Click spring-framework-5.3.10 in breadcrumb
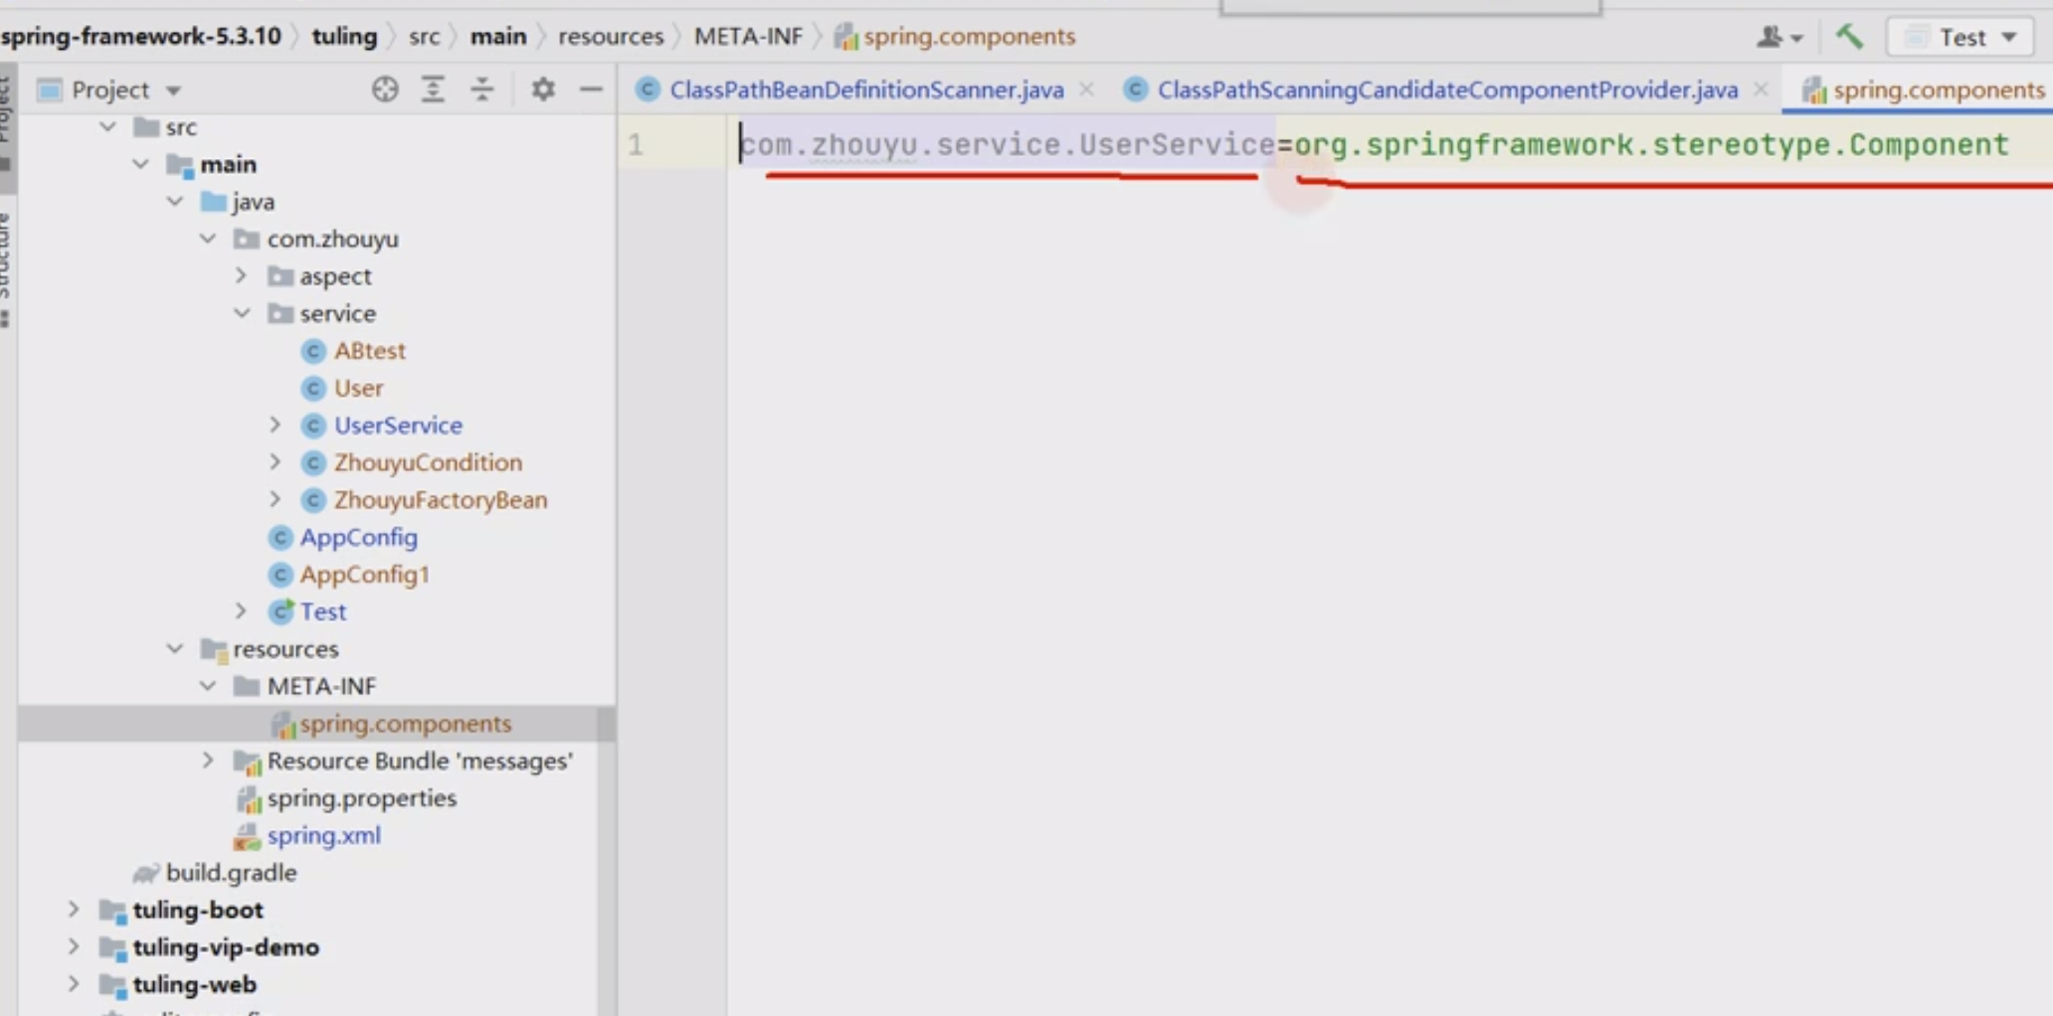 click(x=141, y=37)
